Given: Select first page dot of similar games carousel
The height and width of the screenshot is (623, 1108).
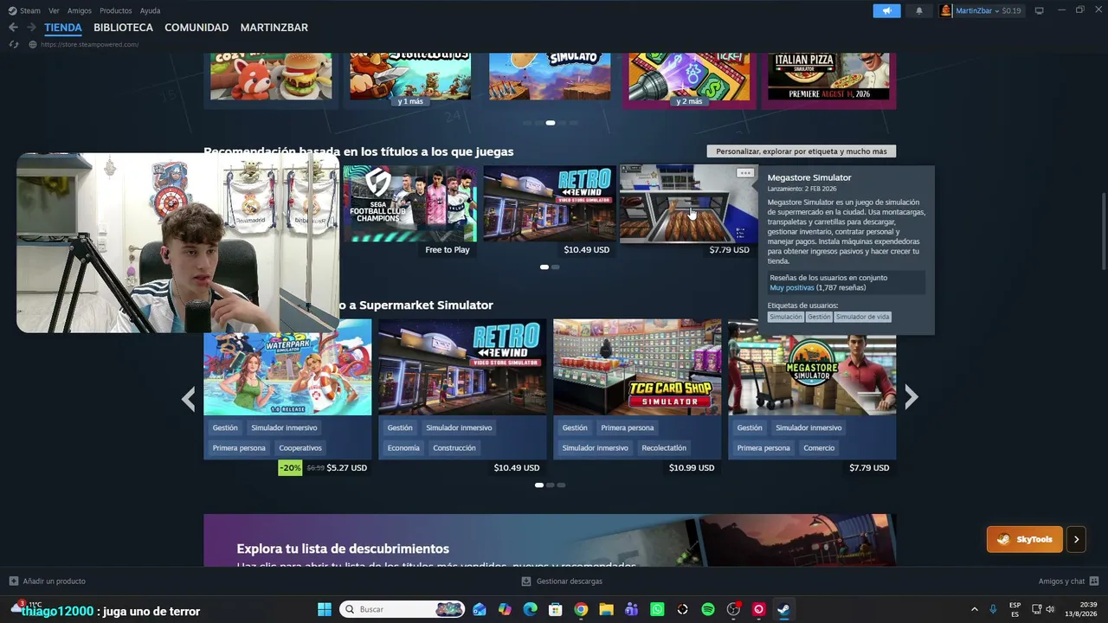Looking at the screenshot, I should [538, 485].
